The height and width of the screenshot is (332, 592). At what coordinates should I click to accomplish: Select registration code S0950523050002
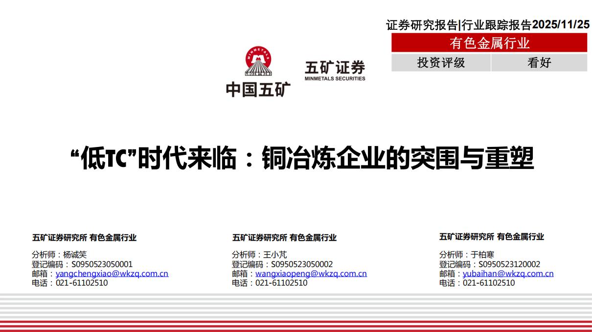(302, 264)
